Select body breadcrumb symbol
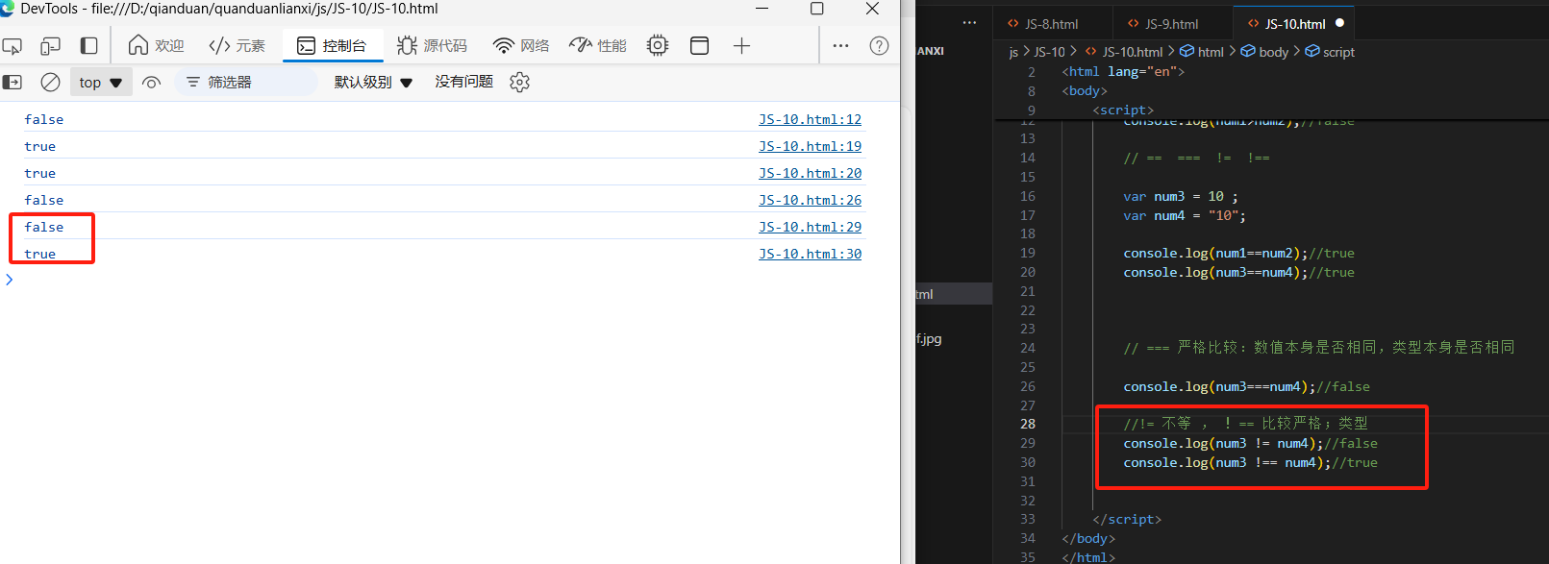 click(x=1264, y=52)
